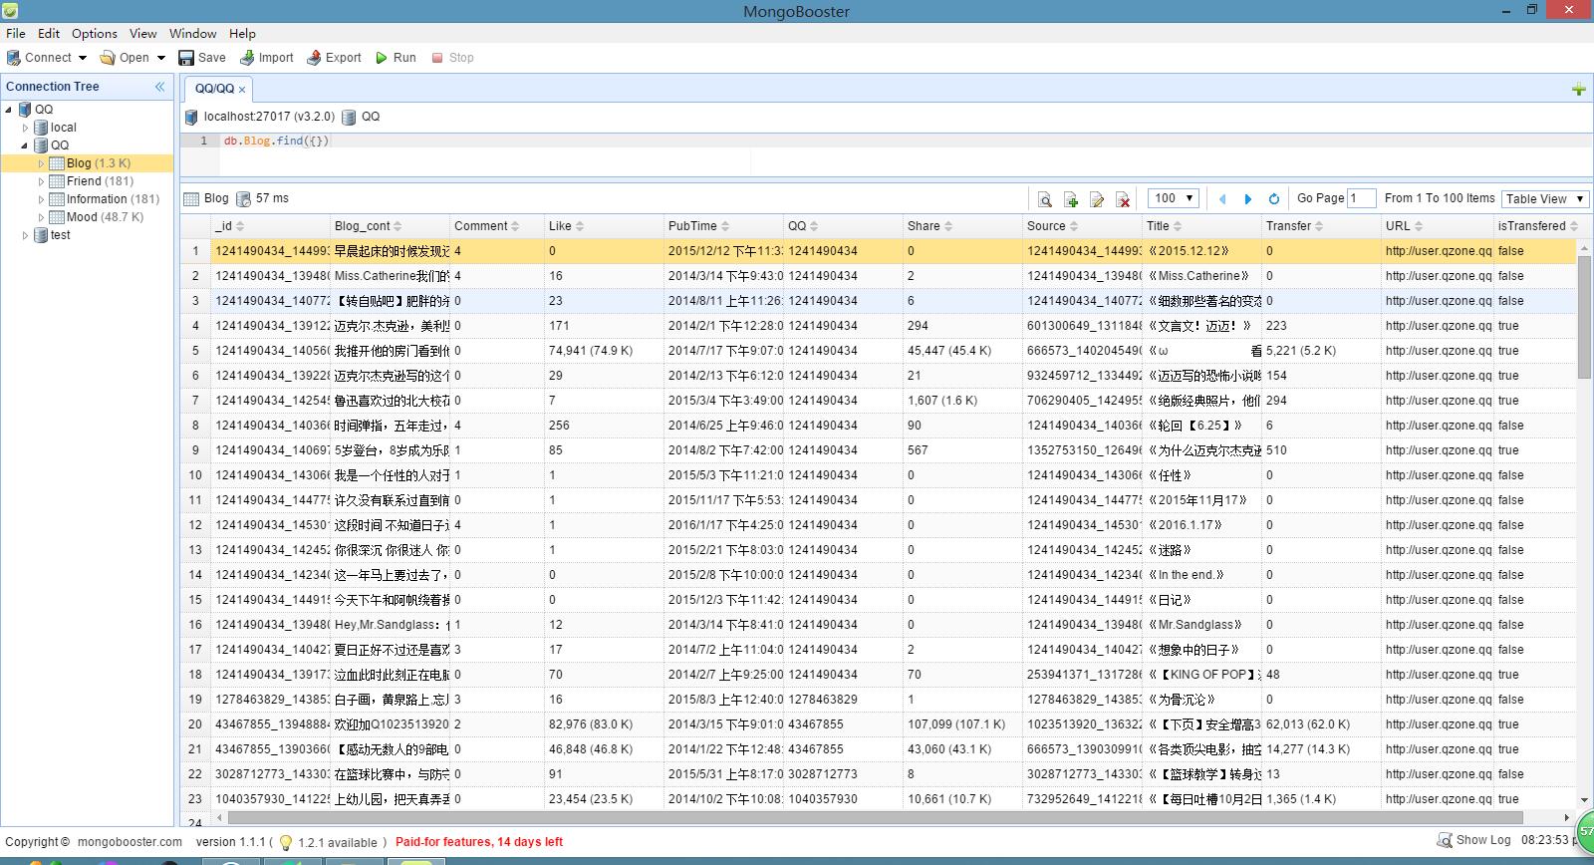Expand the Friend collection node
The image size is (1594, 865).
coord(41,181)
